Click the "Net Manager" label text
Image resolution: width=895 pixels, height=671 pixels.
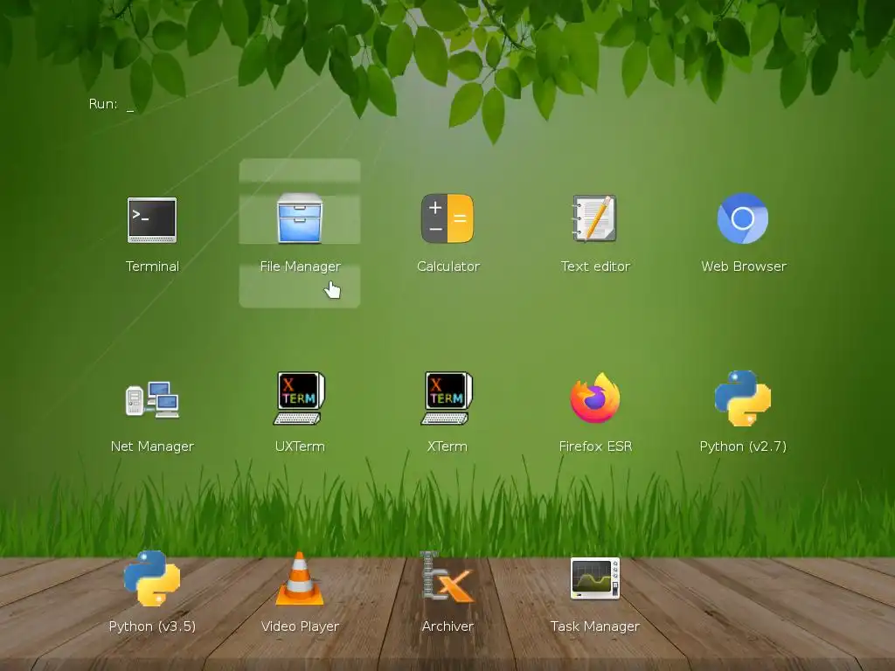point(152,446)
